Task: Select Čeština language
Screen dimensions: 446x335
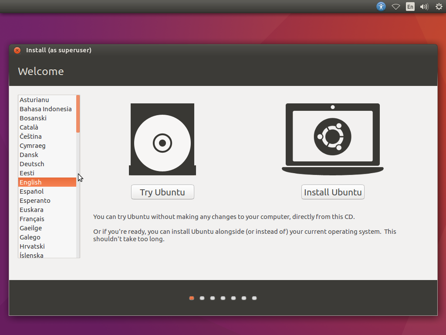Action: (47, 137)
